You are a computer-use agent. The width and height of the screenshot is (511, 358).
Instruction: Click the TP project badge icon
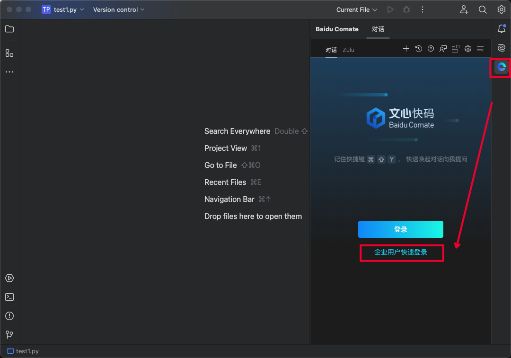pyautogui.click(x=46, y=10)
